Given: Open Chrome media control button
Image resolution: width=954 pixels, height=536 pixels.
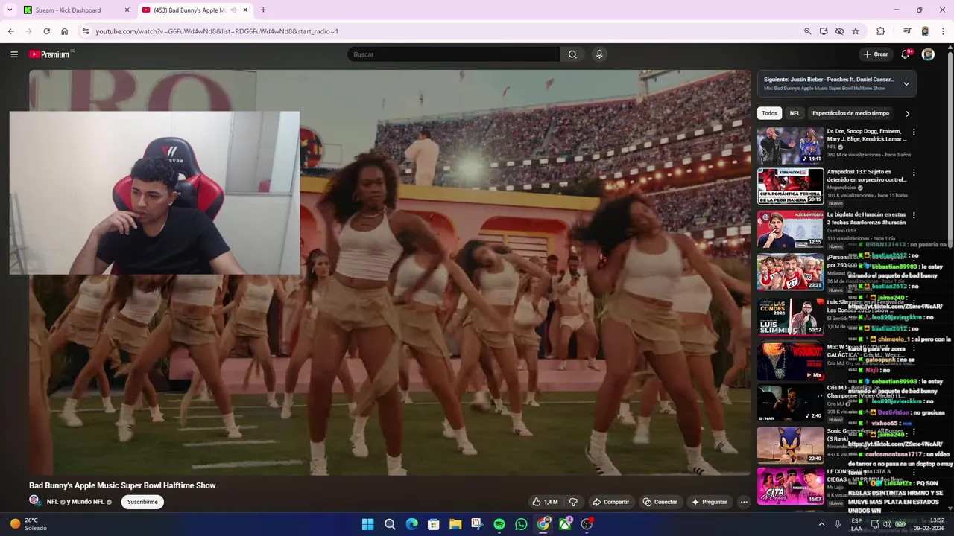Looking at the screenshot, I should click(907, 31).
